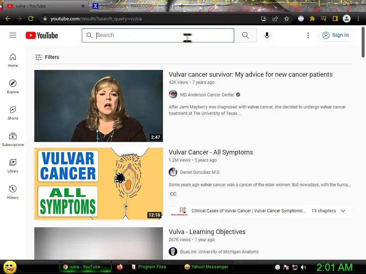Screen dimensions: 366x274
Task: Open the smiley Start button
Action: pos(10,267)
